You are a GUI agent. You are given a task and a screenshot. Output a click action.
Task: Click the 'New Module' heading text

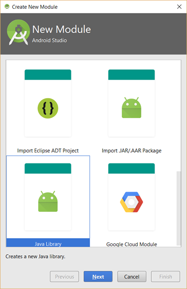(62, 29)
